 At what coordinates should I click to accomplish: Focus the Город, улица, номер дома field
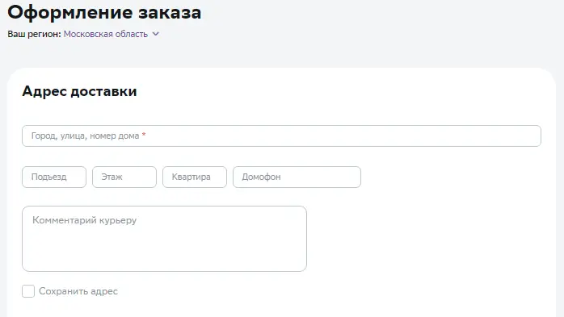tap(281, 136)
